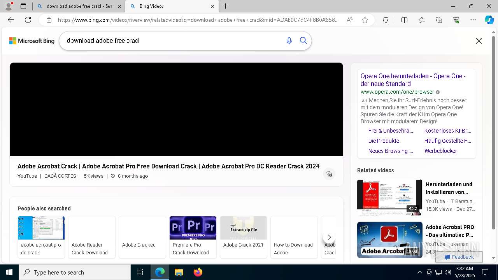This screenshot has width=498, height=280.
Task: Open Browser essentials icon
Action: [456, 20]
